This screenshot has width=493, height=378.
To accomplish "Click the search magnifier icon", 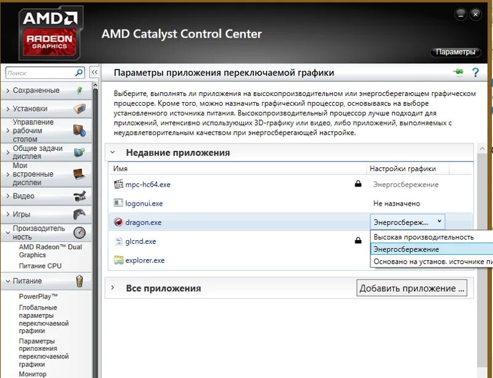I will (x=79, y=73).
